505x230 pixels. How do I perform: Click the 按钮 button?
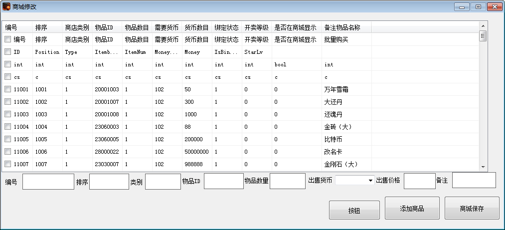click(354, 210)
